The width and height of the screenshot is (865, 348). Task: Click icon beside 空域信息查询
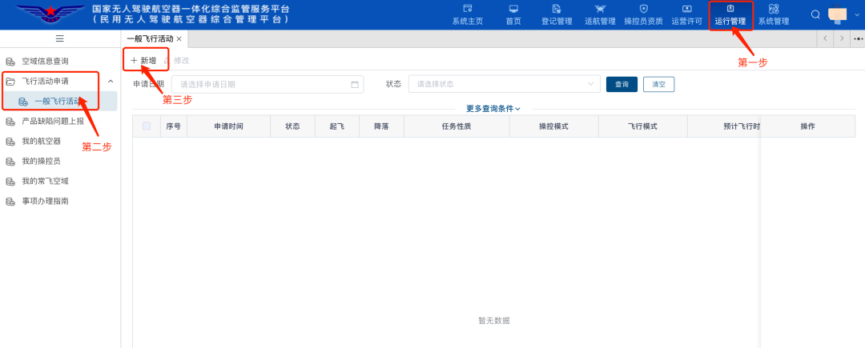coord(10,61)
